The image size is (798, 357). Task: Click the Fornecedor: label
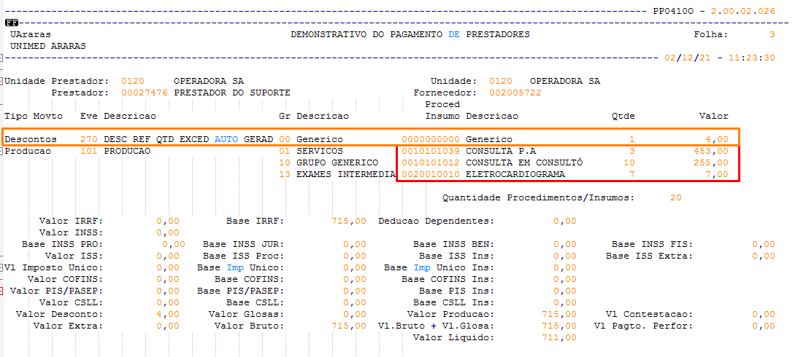coord(445,93)
